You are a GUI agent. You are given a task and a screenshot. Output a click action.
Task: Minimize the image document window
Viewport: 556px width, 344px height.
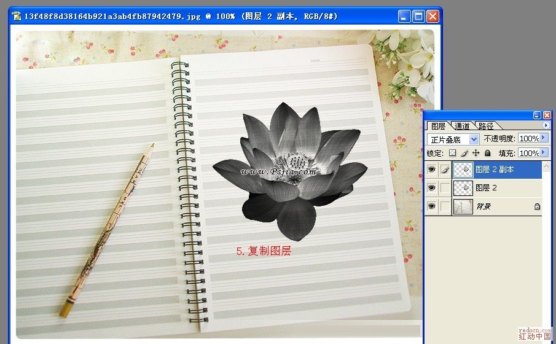[x=404, y=17]
